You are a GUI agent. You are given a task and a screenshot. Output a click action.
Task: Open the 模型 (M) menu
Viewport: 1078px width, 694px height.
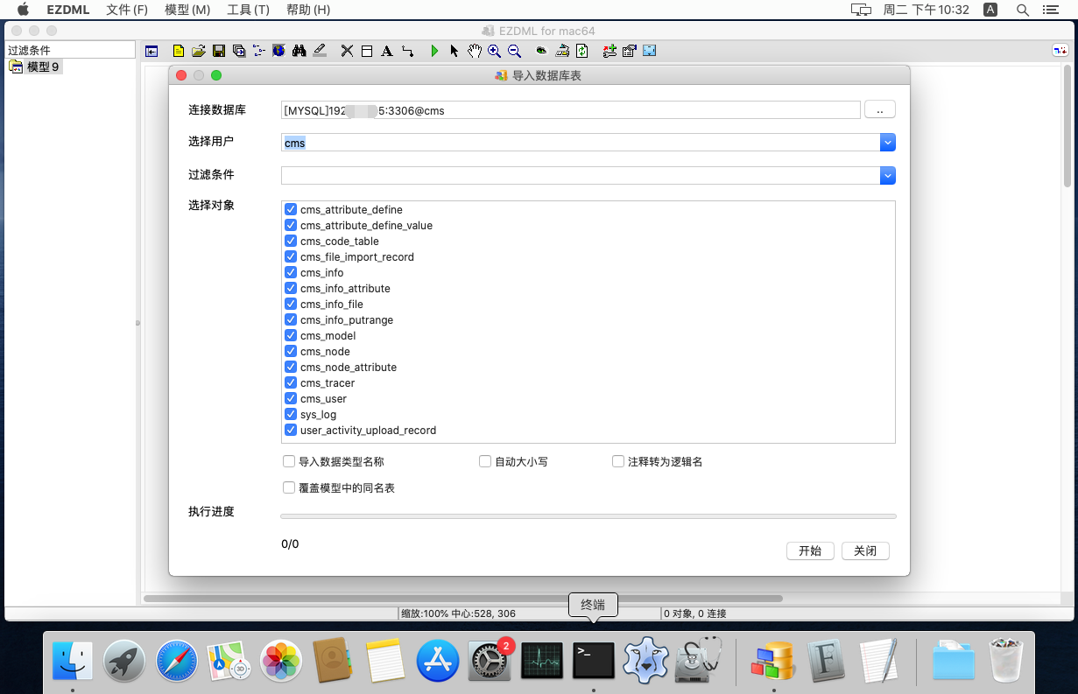point(187,10)
